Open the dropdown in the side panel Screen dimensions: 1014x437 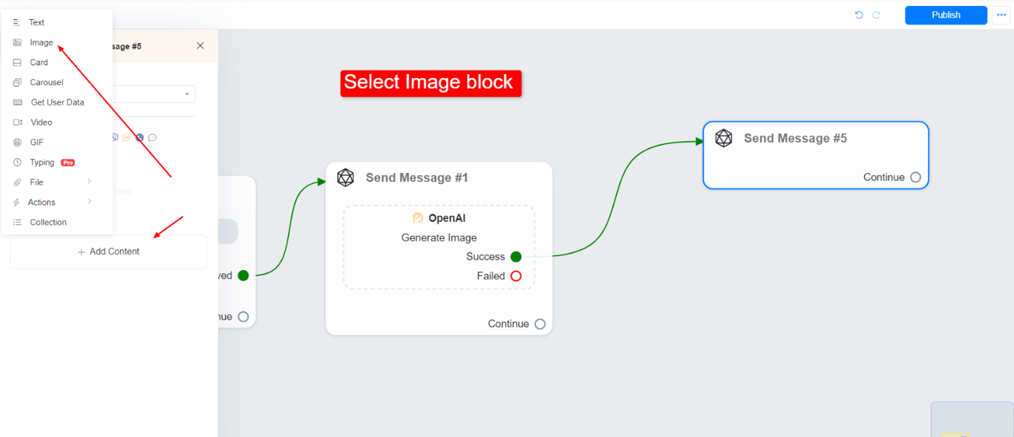[187, 94]
